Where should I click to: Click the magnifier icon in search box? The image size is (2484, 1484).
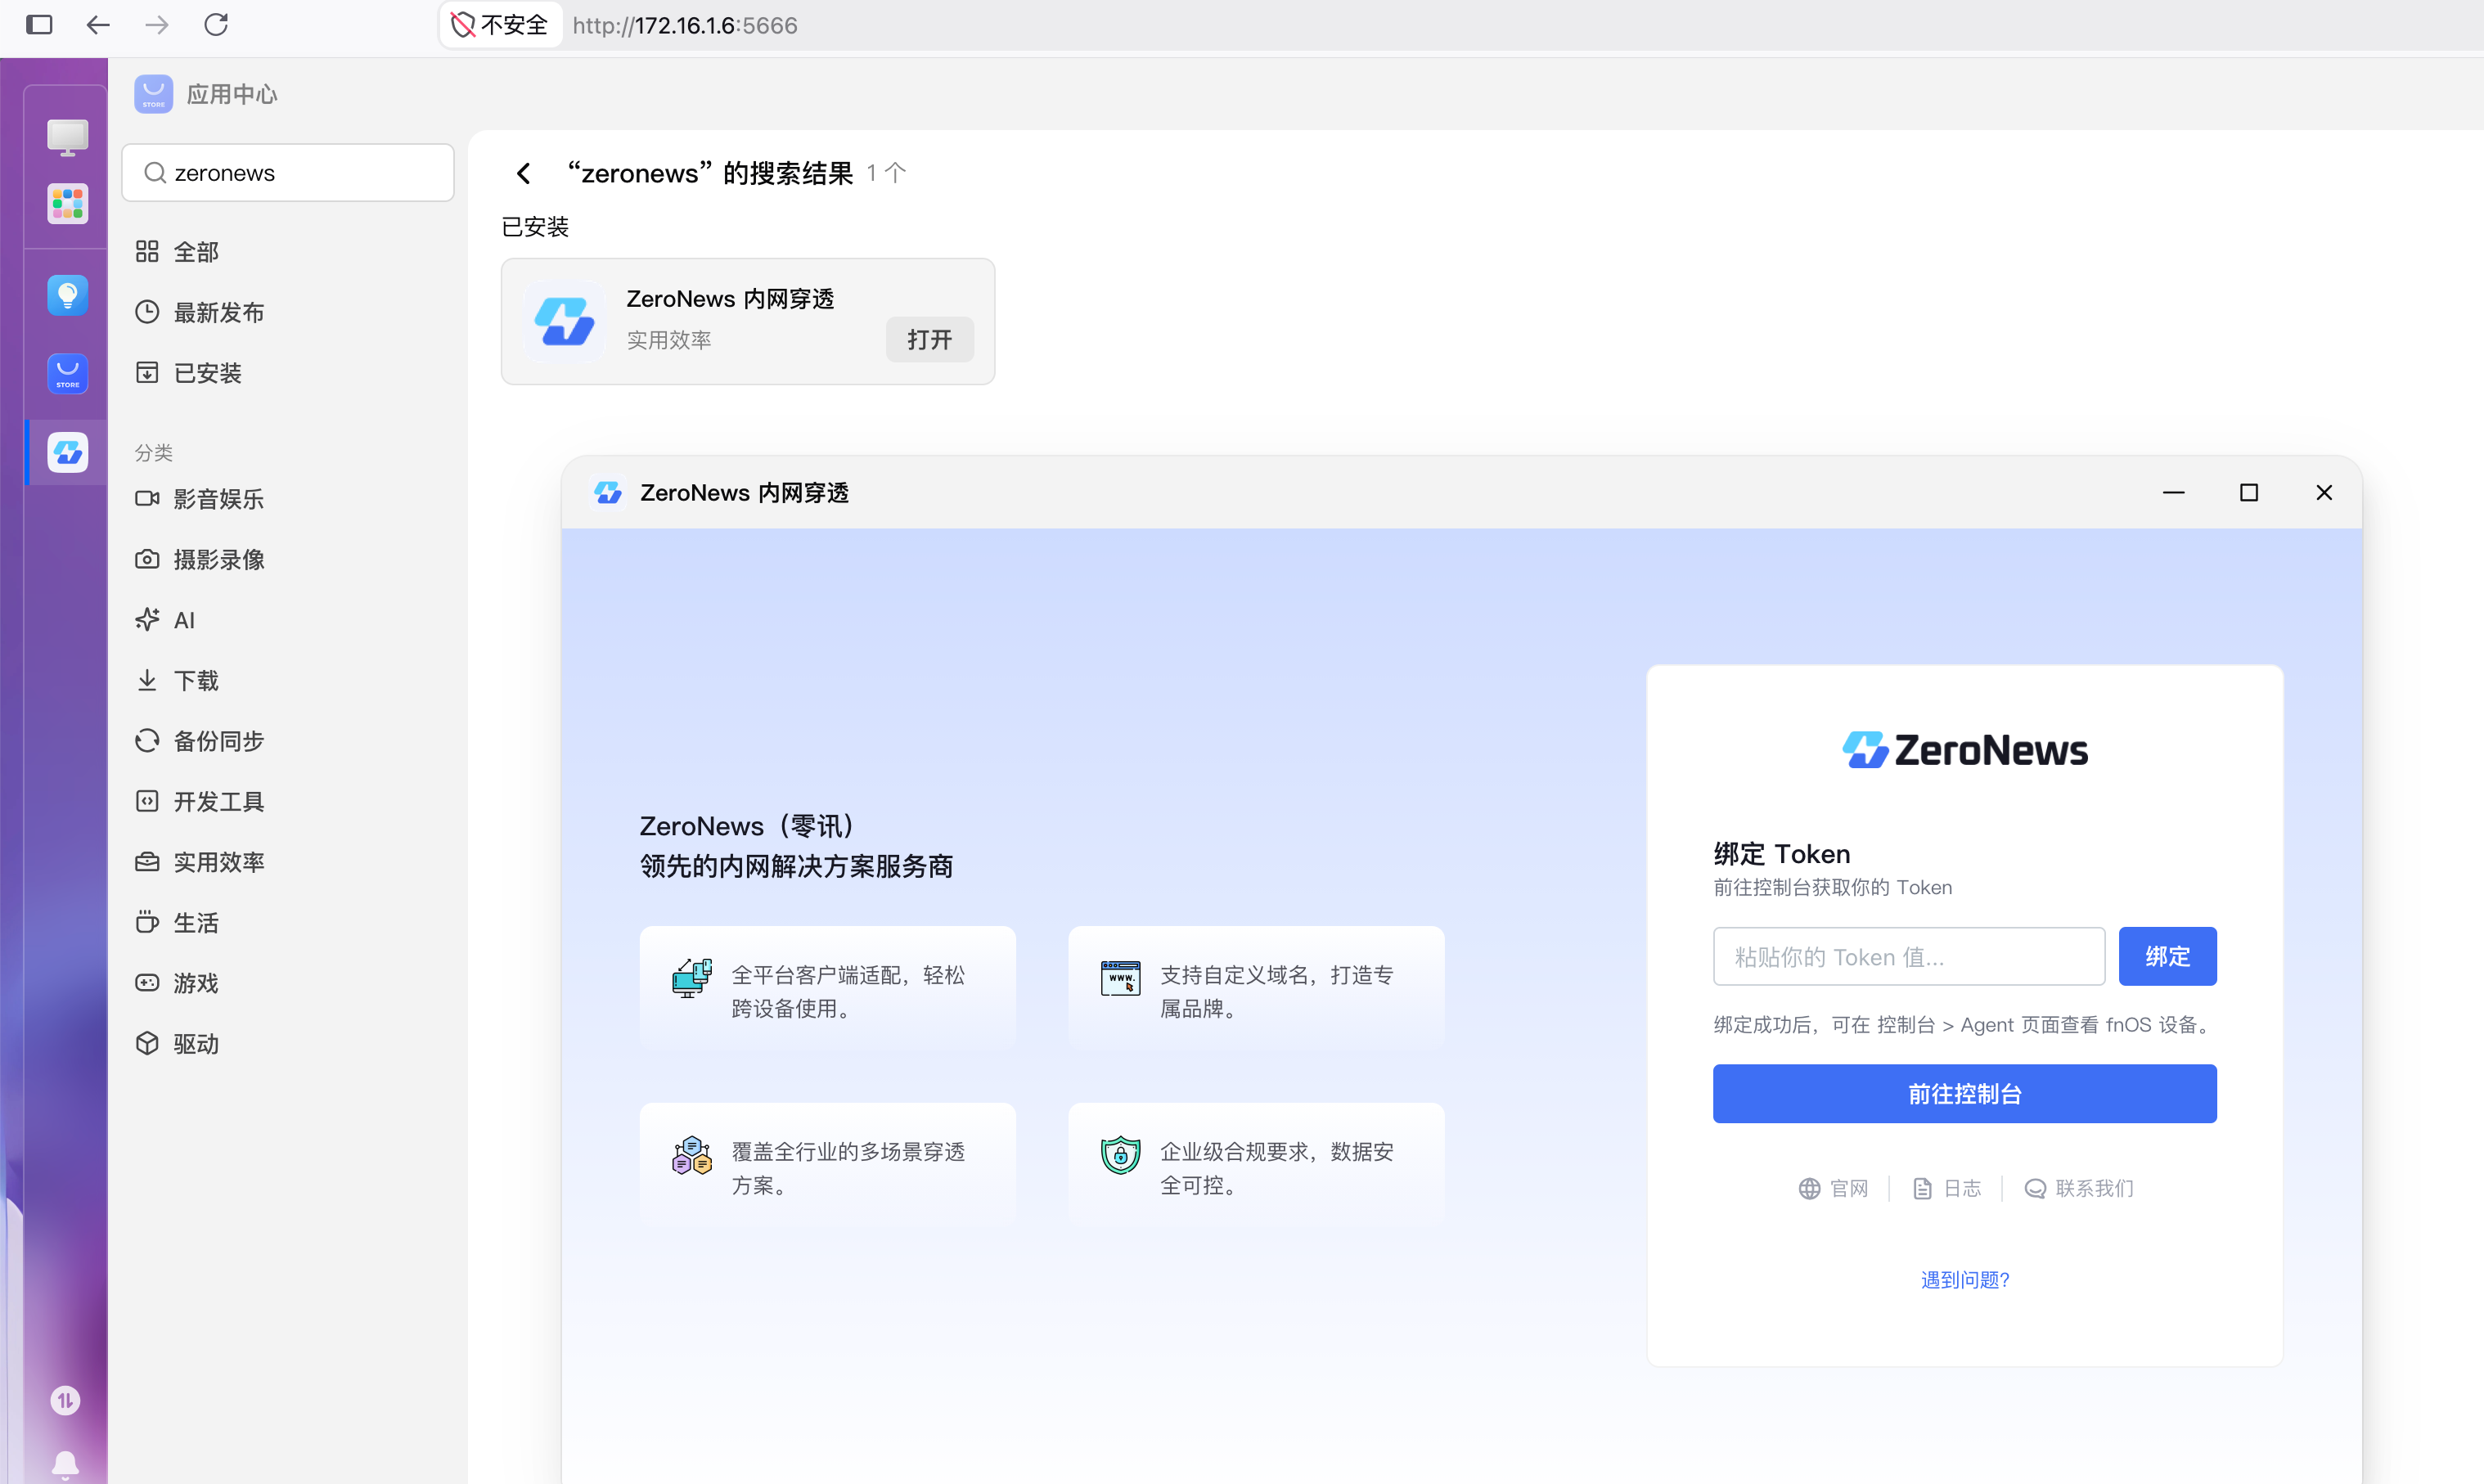click(x=155, y=173)
